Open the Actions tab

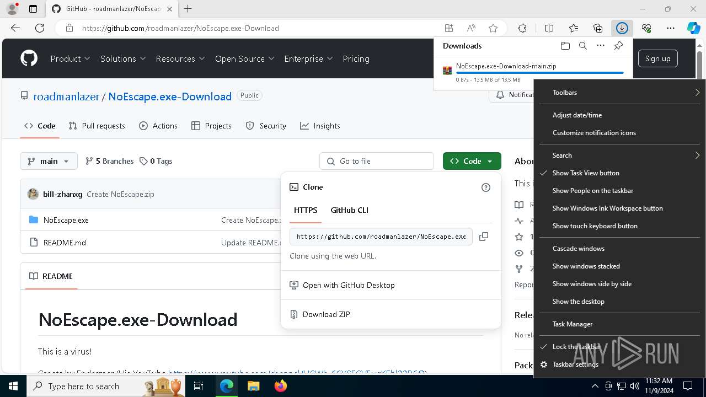pos(158,126)
